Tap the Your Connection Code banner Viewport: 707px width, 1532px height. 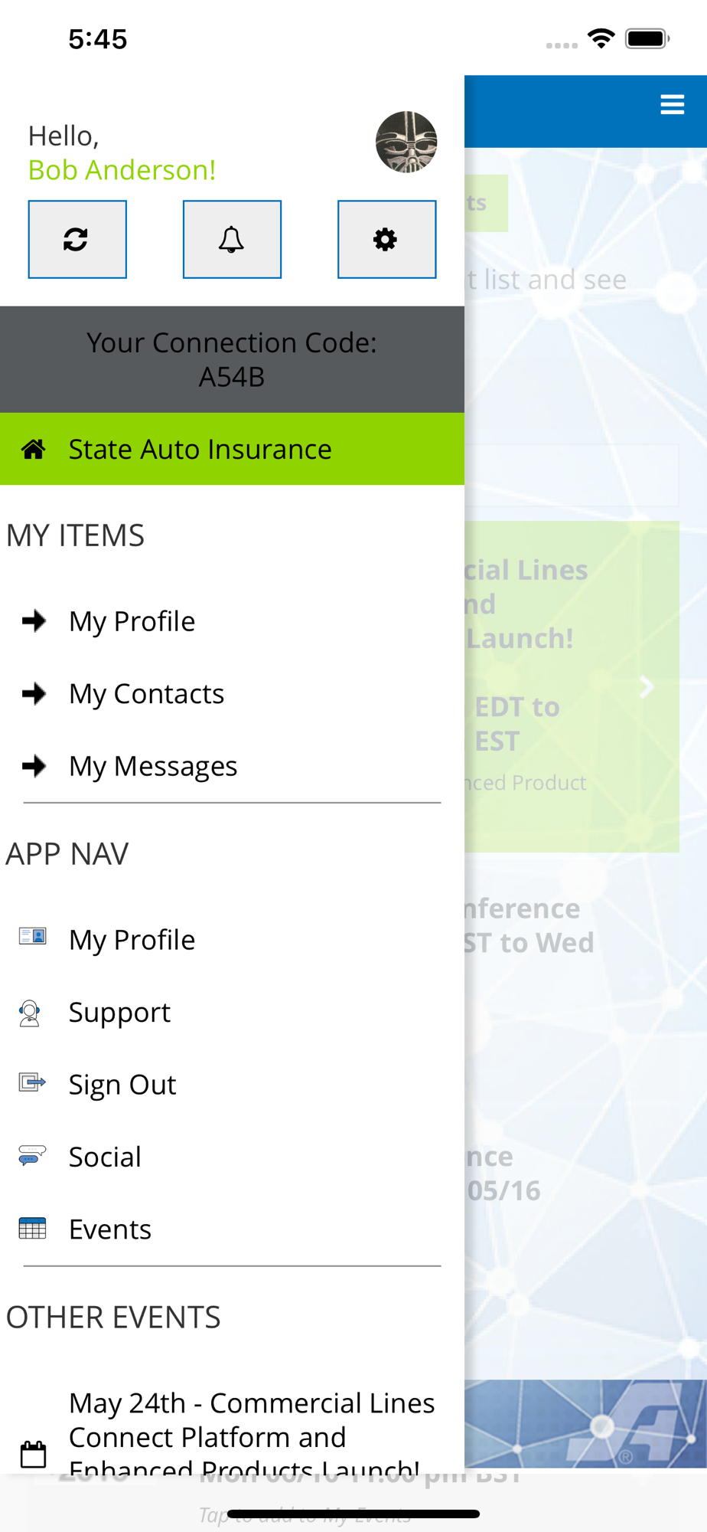[x=232, y=359]
